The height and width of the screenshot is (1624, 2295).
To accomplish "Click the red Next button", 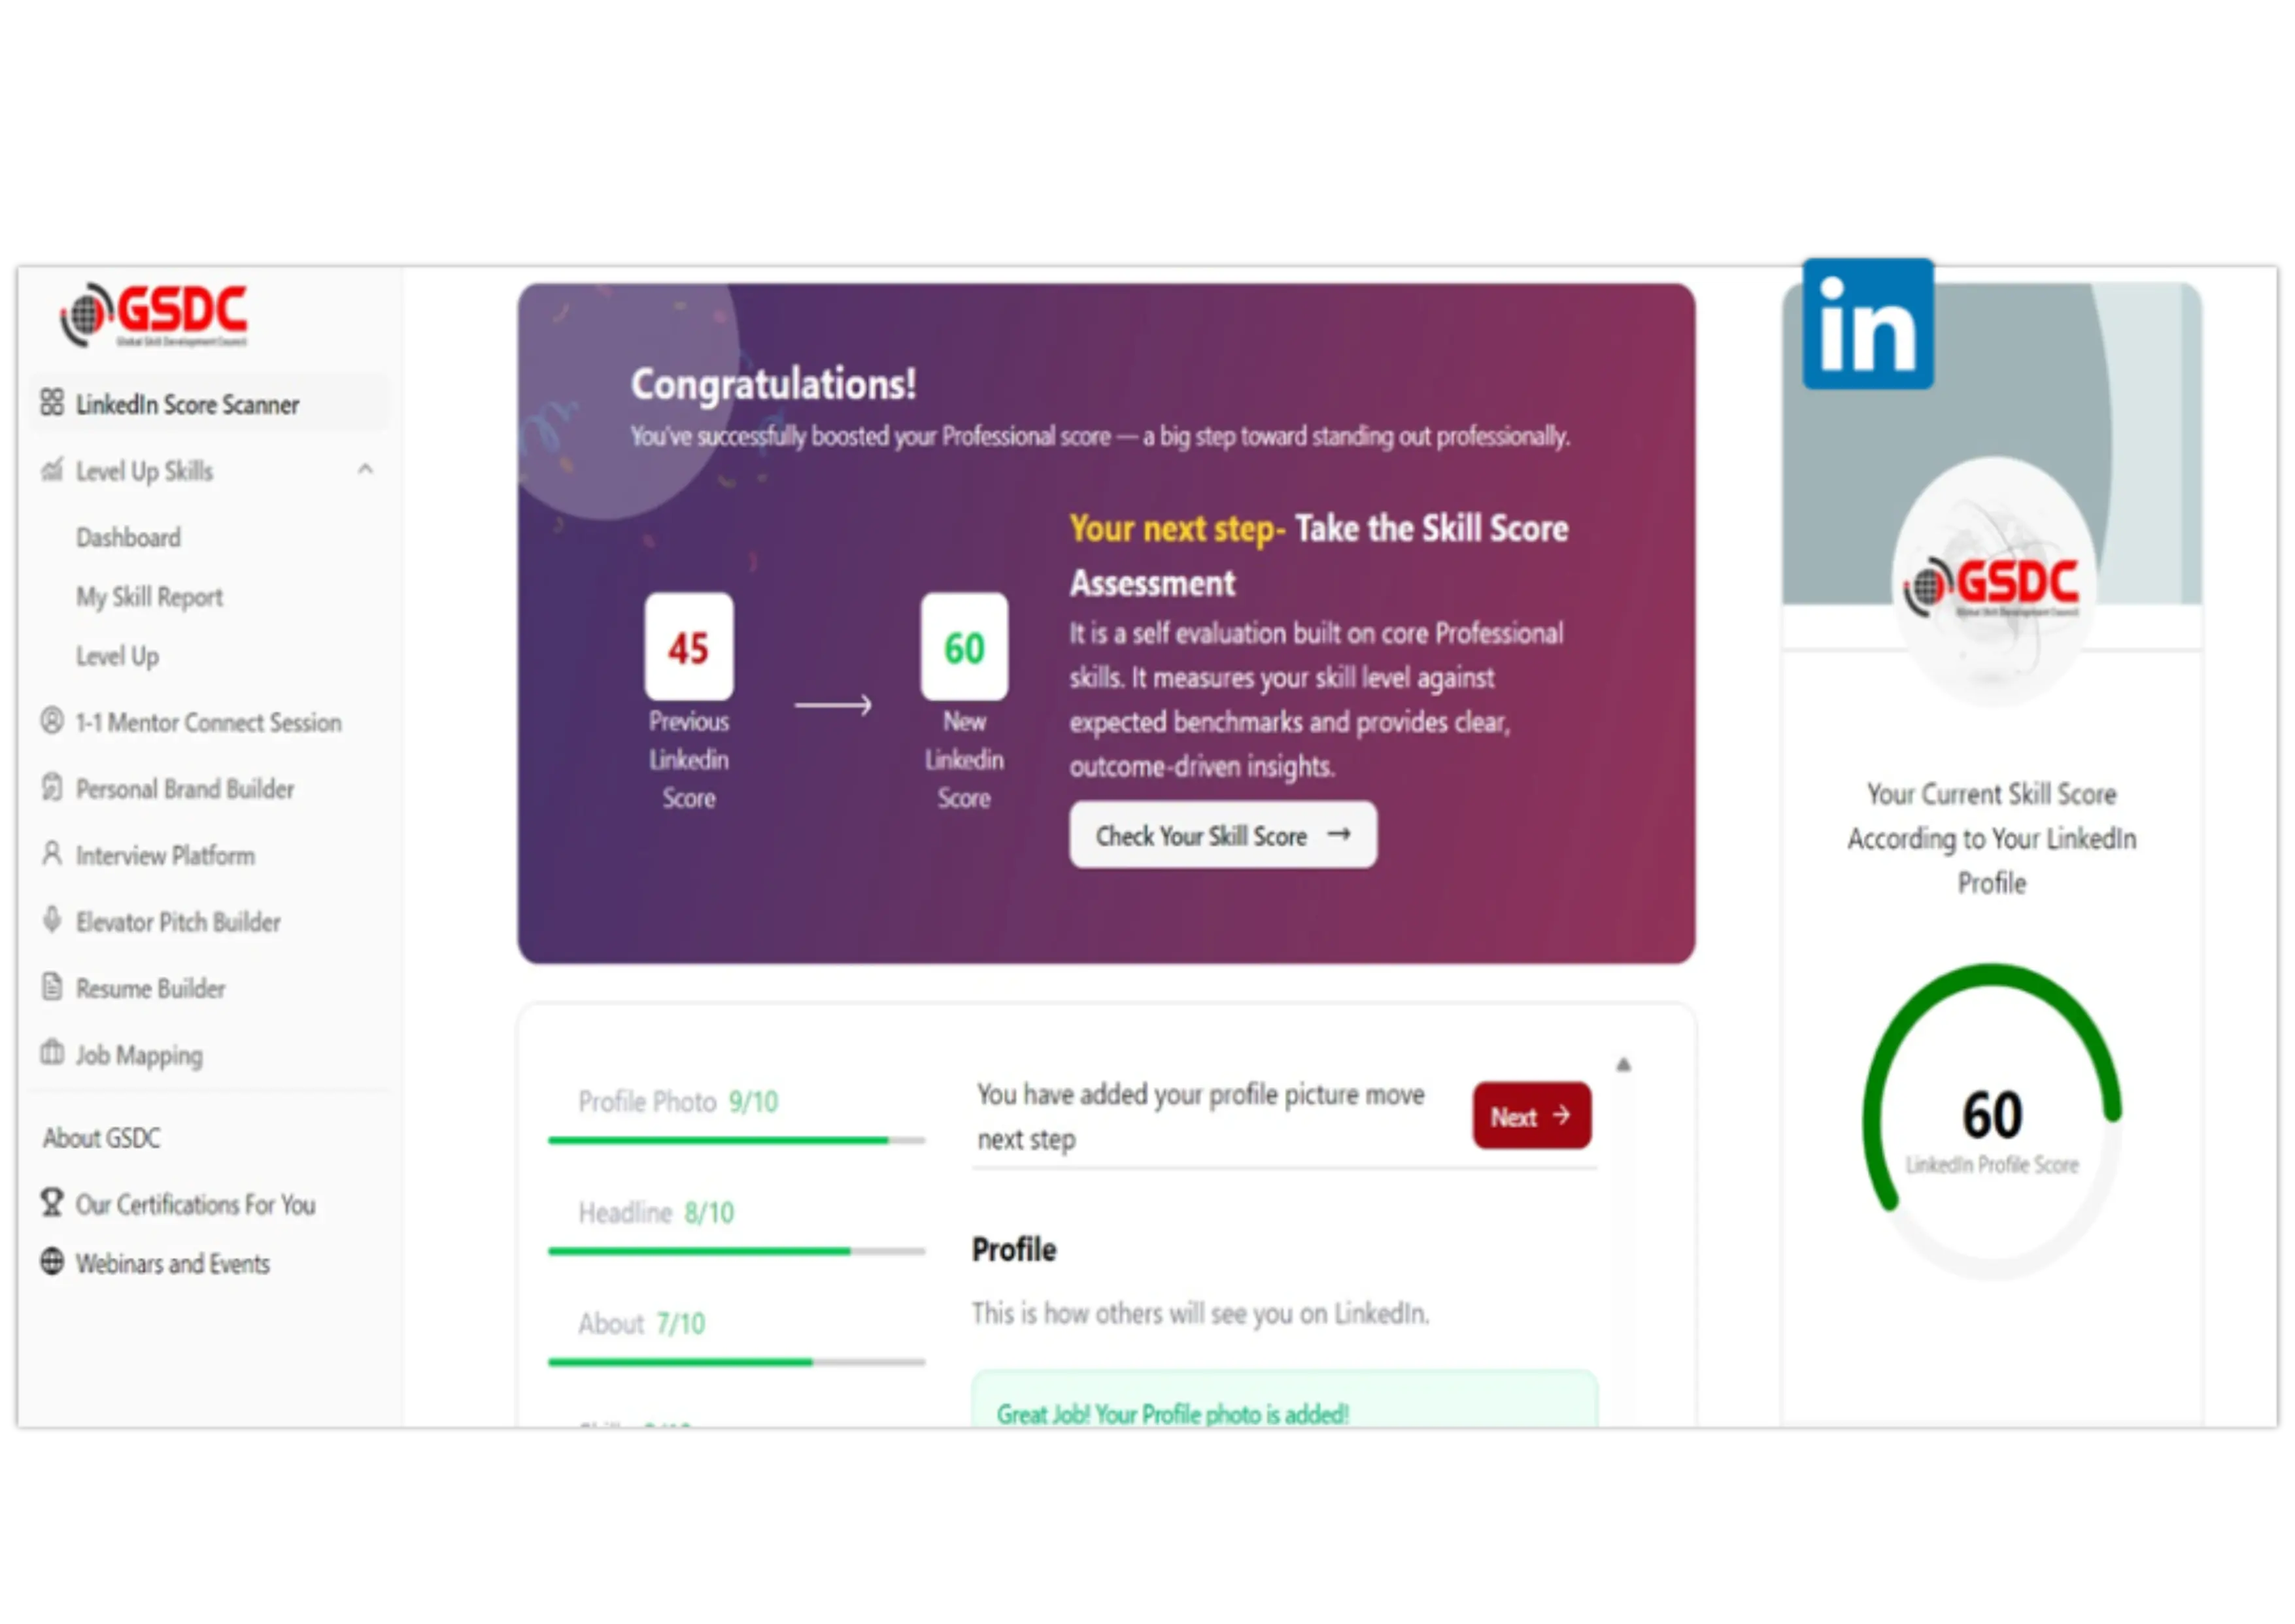I will coord(1531,1115).
